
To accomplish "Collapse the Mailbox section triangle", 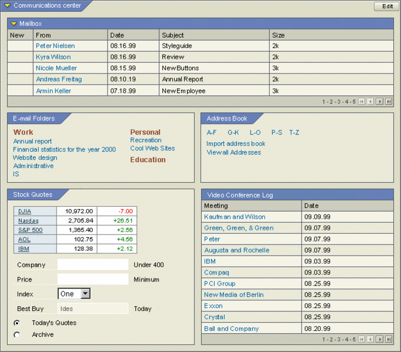I will [14, 24].
